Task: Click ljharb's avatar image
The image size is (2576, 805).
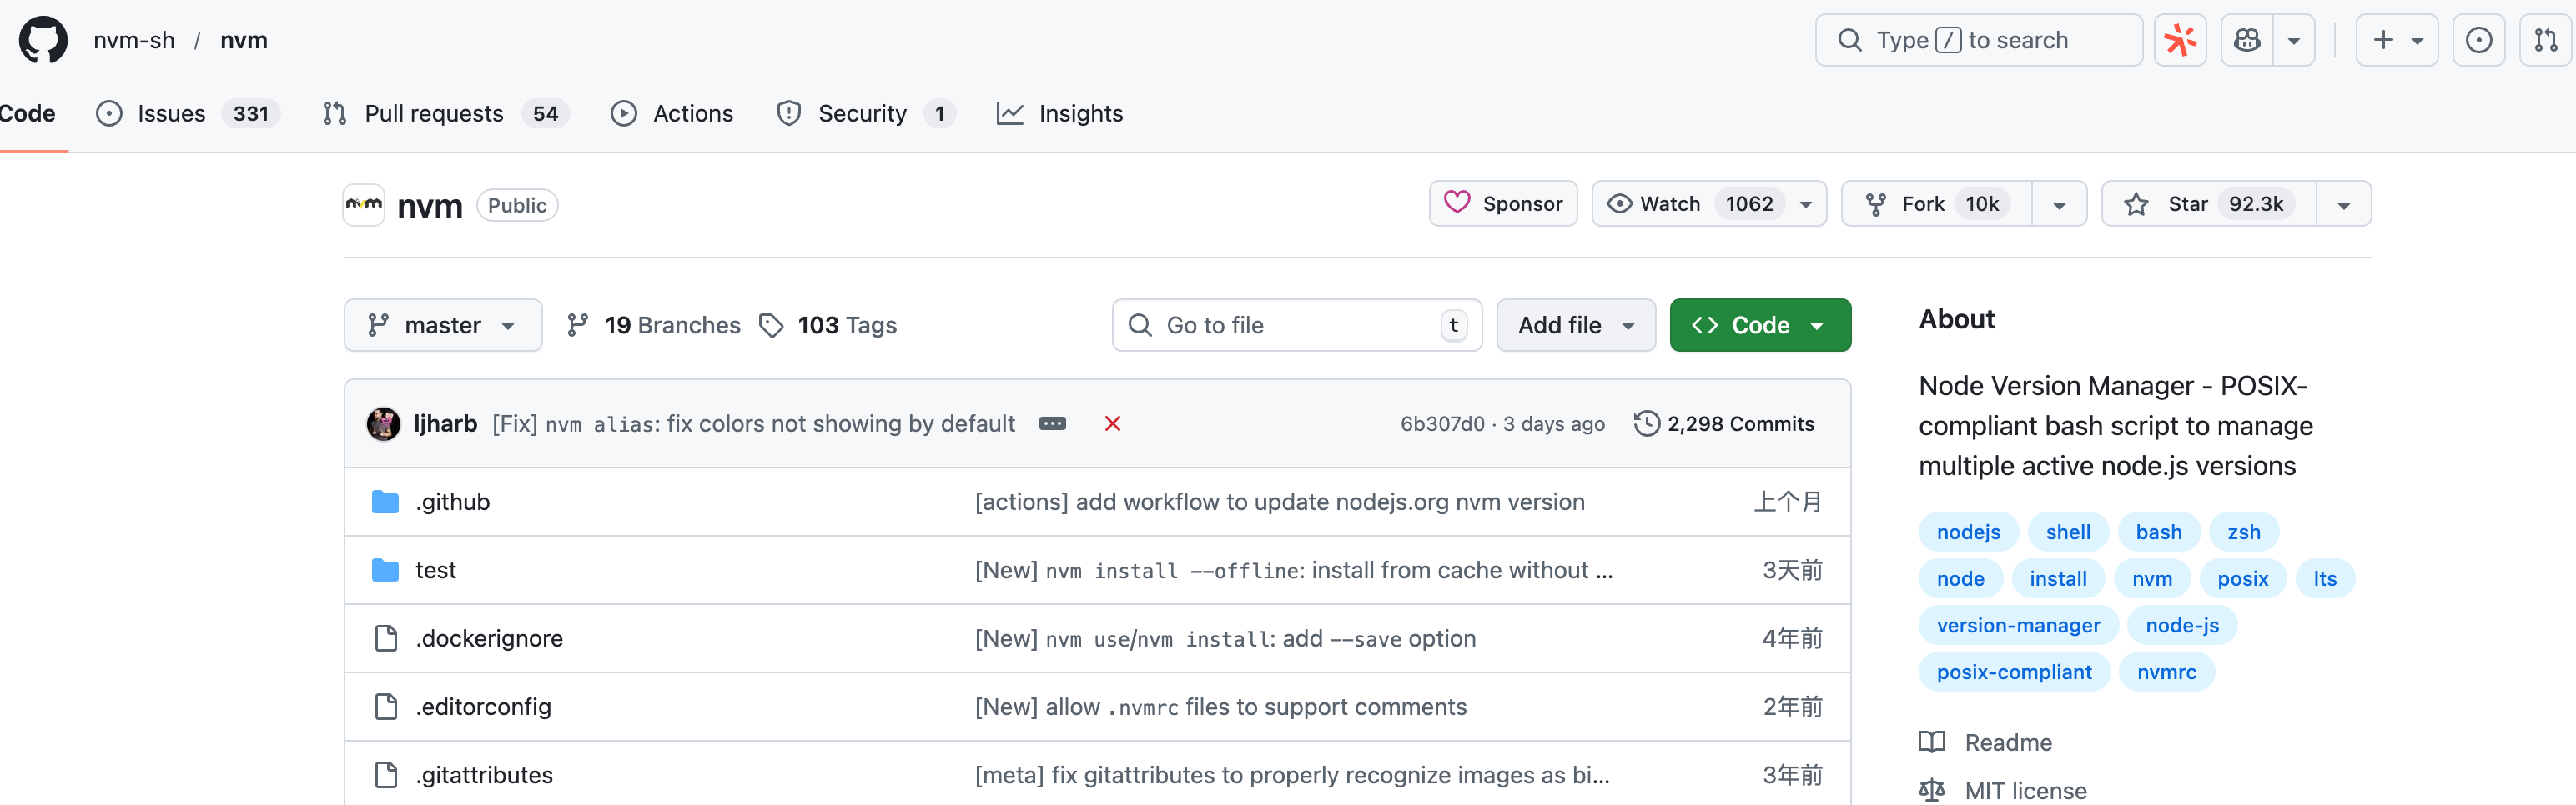Action: click(383, 423)
